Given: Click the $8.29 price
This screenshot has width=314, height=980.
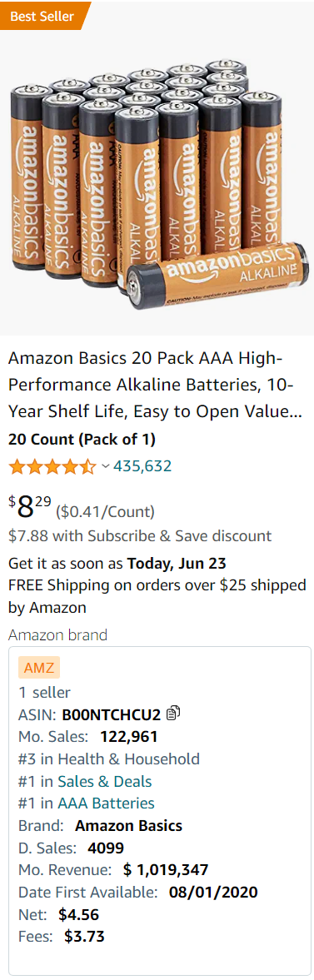Looking at the screenshot, I should point(31,507).
